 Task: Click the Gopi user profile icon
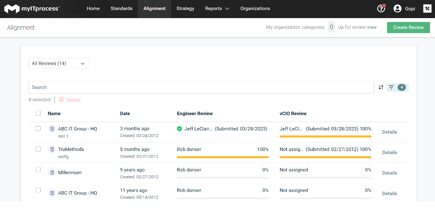(398, 8)
